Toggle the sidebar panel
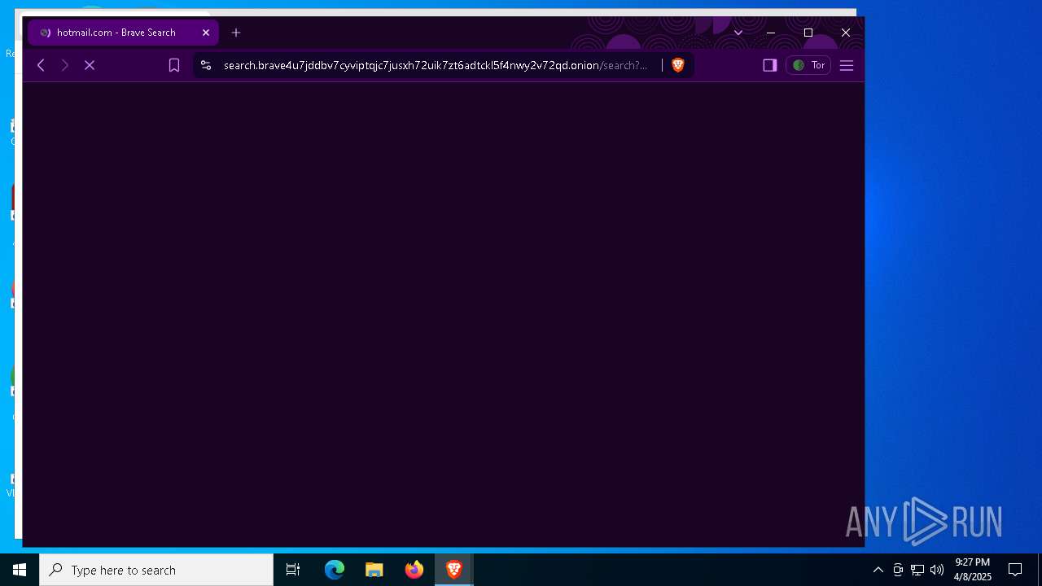The width and height of the screenshot is (1042, 586). click(x=769, y=65)
